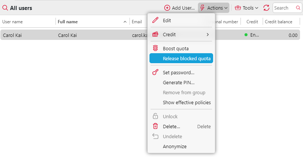Click the refresh arrows icon in toolbar
The height and width of the screenshot is (157, 303).
(266, 8)
